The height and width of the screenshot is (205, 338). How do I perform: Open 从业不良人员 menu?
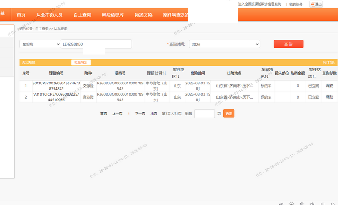click(49, 15)
